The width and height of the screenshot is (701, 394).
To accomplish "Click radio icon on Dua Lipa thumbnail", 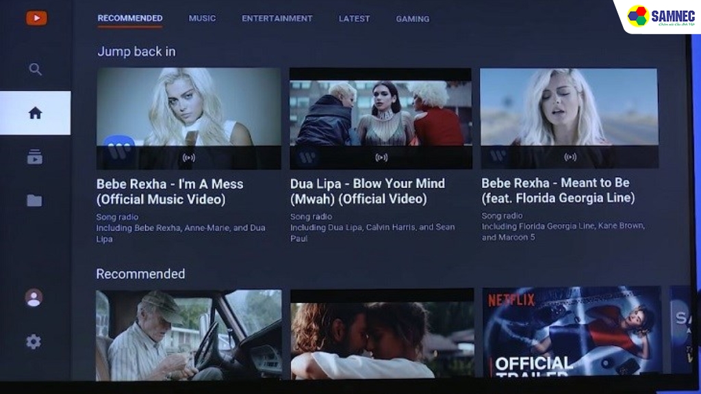I will click(381, 157).
